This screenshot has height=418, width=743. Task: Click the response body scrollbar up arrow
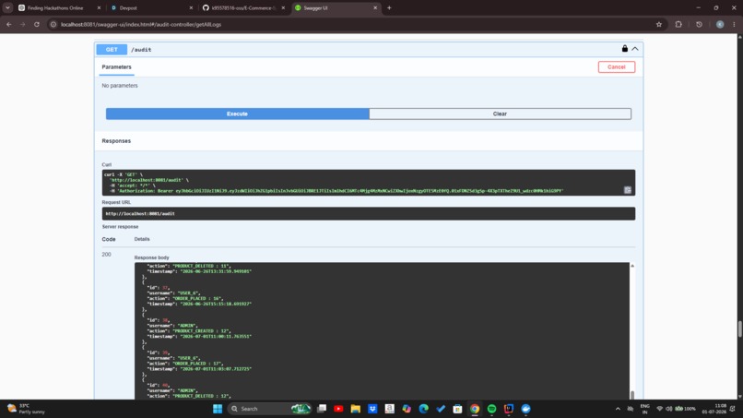(632, 266)
